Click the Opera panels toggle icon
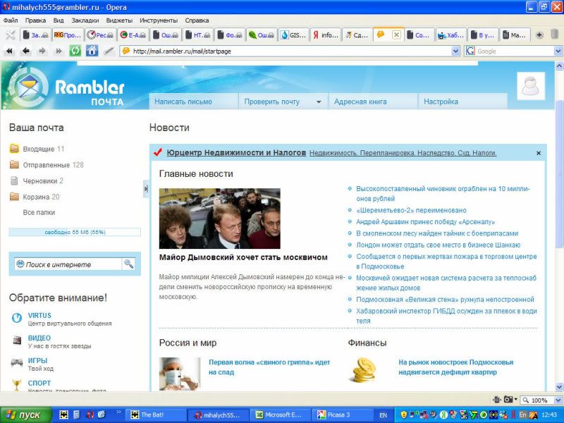Image resolution: width=564 pixels, height=423 pixels. [10, 35]
